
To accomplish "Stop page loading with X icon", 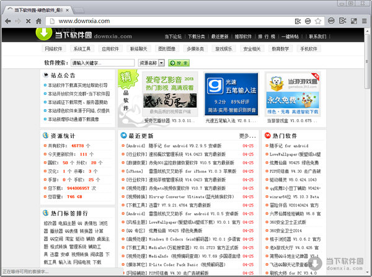I will (29, 21).
